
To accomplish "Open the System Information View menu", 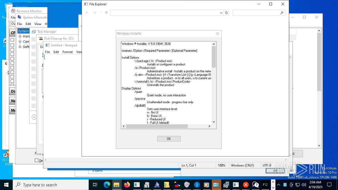I will (x=38, y=24).
